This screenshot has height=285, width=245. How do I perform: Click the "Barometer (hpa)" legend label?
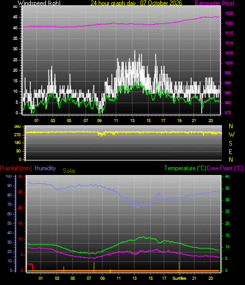click(x=215, y=3)
